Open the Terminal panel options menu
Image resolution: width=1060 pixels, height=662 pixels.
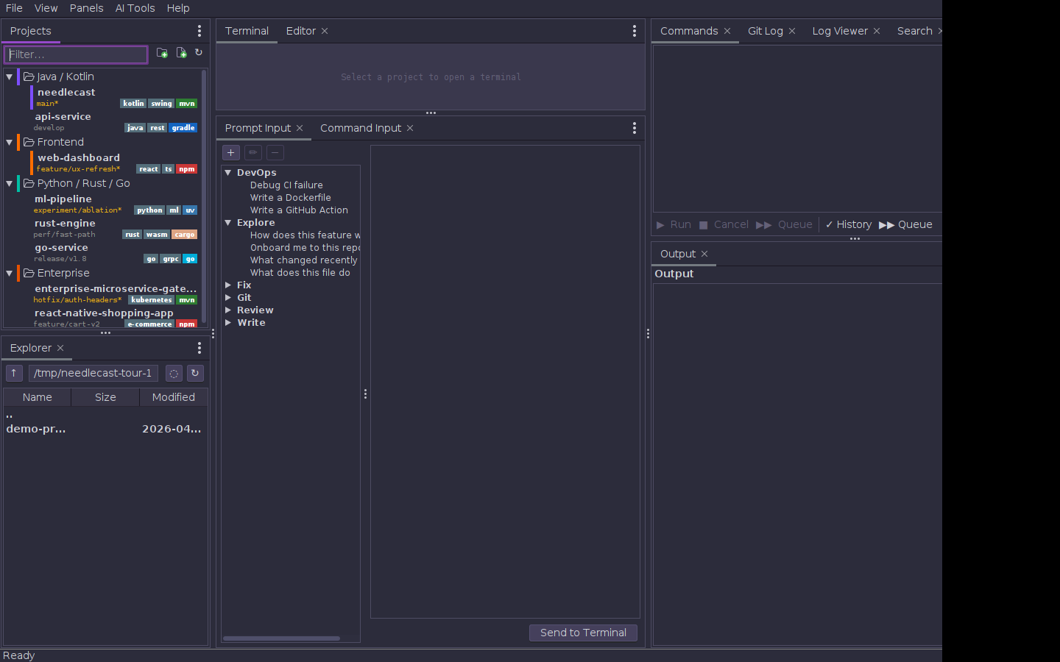[x=635, y=31]
